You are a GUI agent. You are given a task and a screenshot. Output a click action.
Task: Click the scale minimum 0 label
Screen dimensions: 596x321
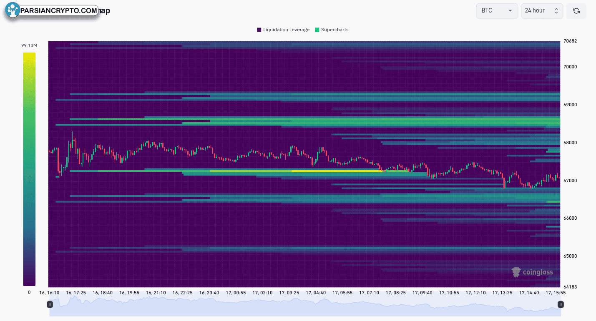(x=29, y=293)
